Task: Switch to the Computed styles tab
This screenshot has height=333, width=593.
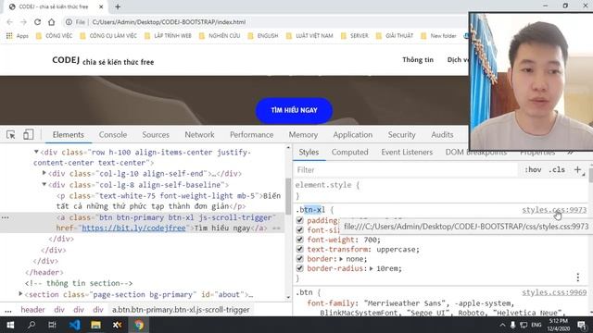Action: [349, 152]
